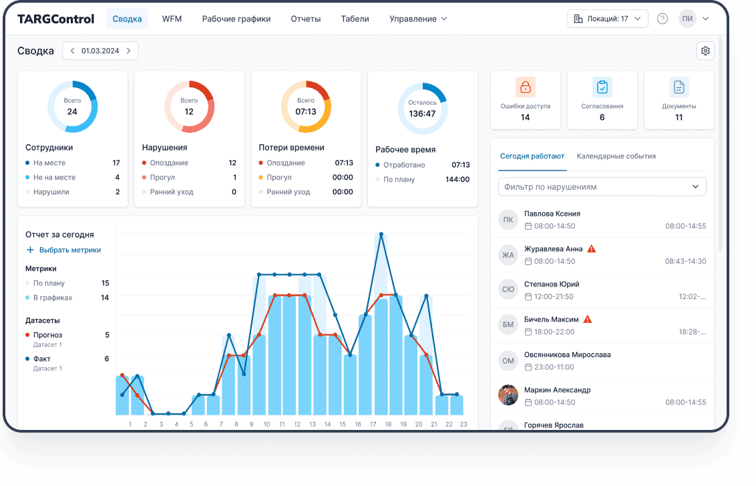This screenshot has width=756, height=486.
Task: Click the date 01.03.2024 field
Action: 100,51
